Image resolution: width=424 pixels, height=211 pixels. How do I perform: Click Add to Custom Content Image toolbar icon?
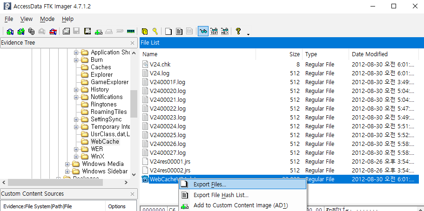coord(98,31)
